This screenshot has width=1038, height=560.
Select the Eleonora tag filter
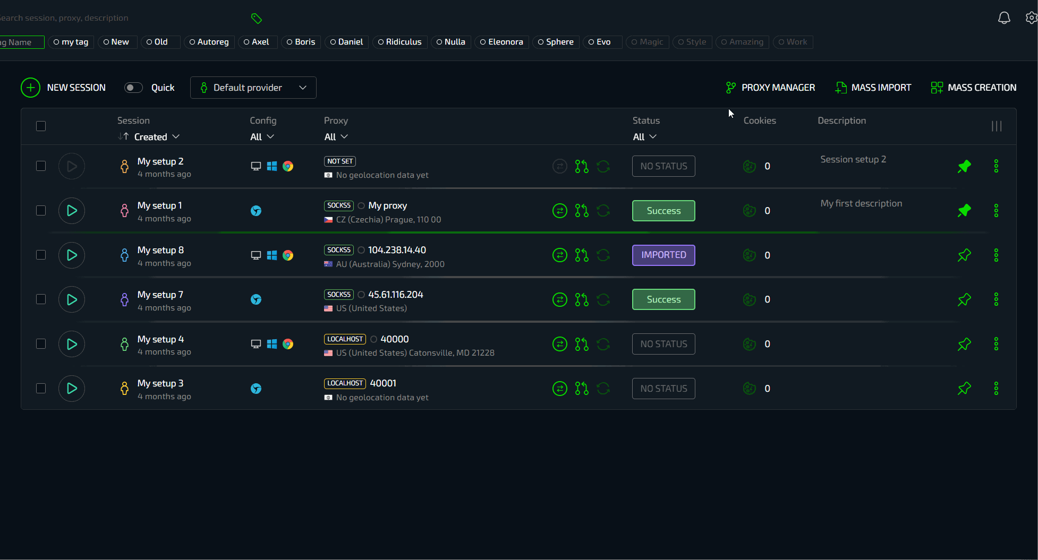point(501,42)
